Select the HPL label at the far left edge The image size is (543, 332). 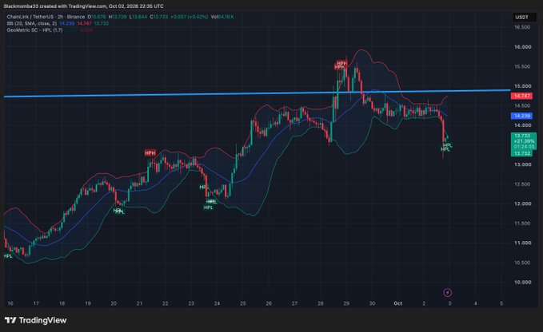8,256
